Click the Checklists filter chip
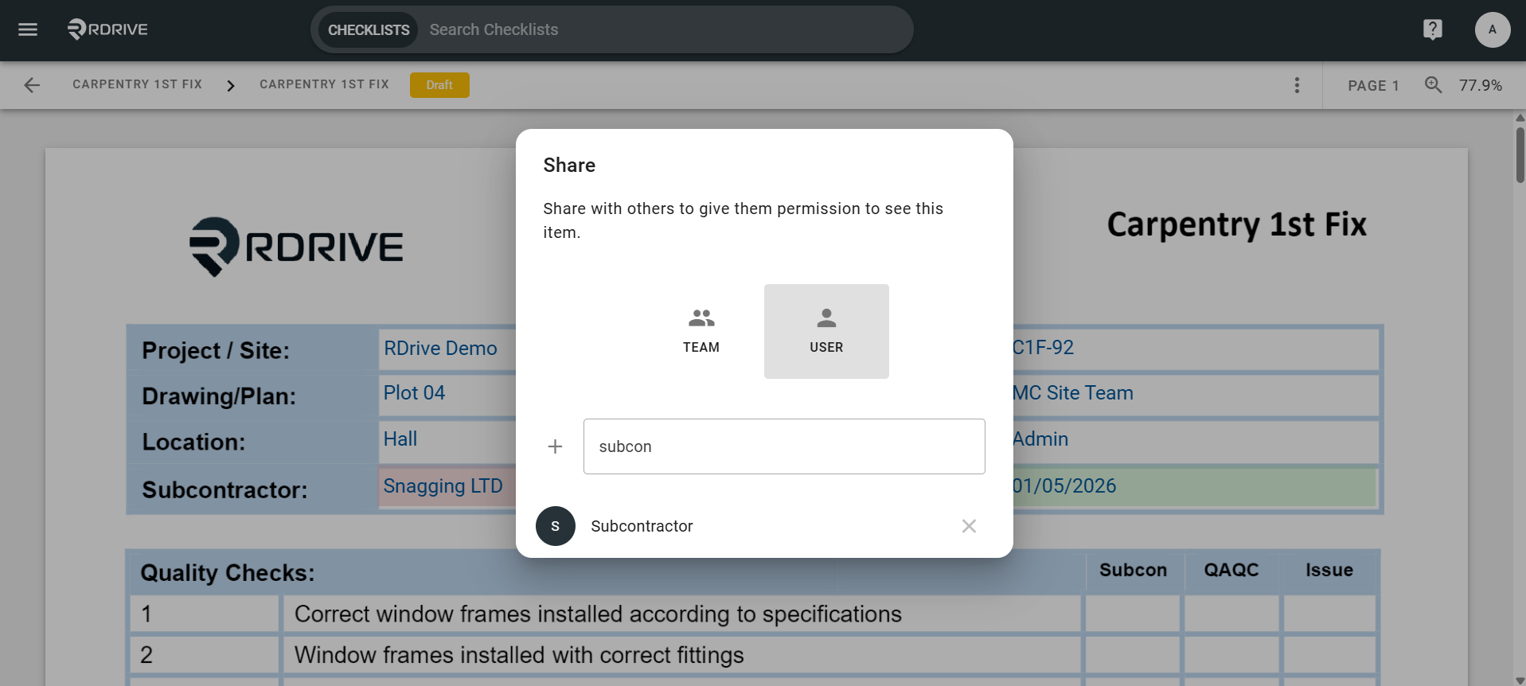Viewport: 1526px width, 686px height. 369,29
